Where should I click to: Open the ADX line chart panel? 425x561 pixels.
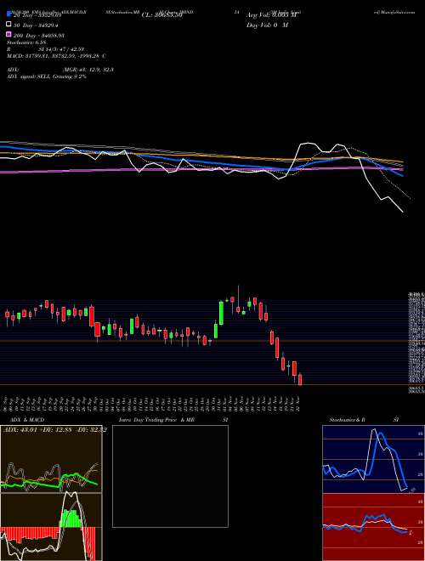point(51,459)
